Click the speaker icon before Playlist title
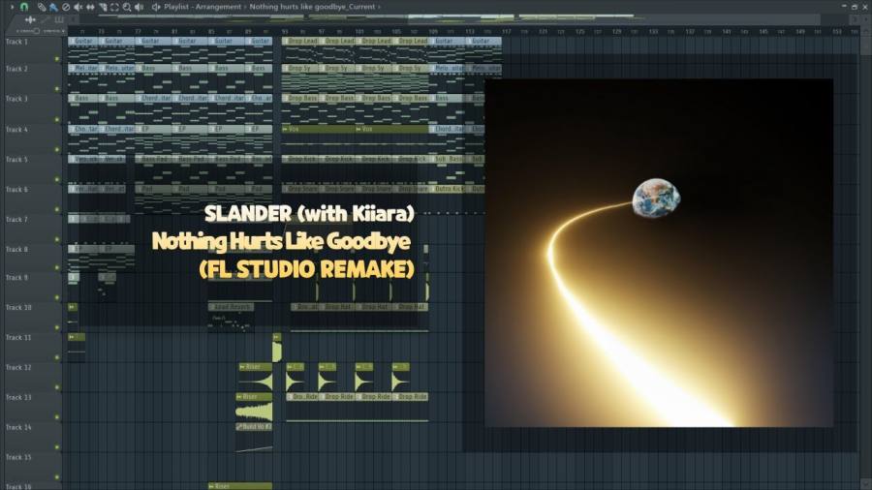The image size is (872, 490). click(156, 7)
